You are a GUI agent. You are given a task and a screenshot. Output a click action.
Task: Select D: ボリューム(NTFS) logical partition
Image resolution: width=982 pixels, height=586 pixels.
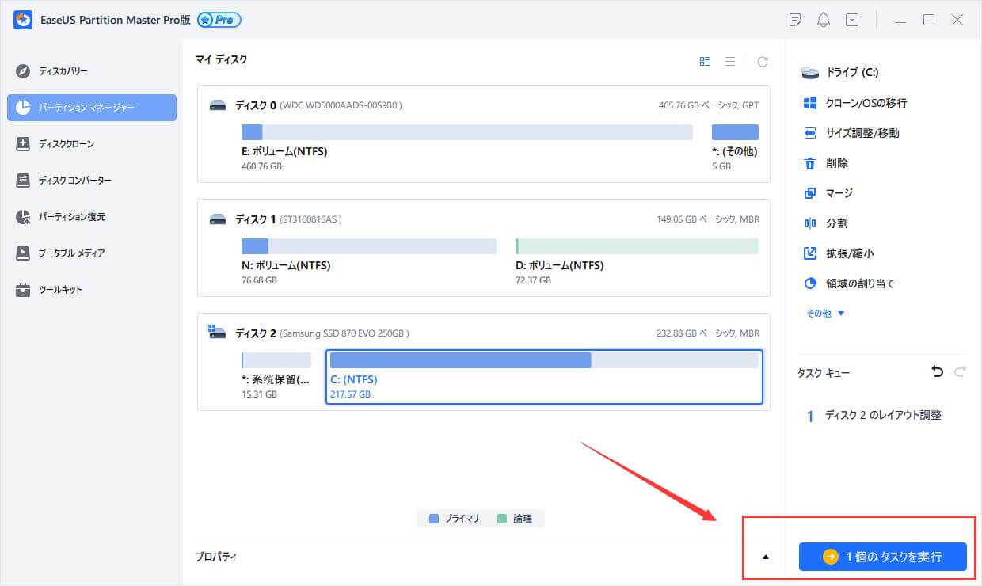point(637,246)
